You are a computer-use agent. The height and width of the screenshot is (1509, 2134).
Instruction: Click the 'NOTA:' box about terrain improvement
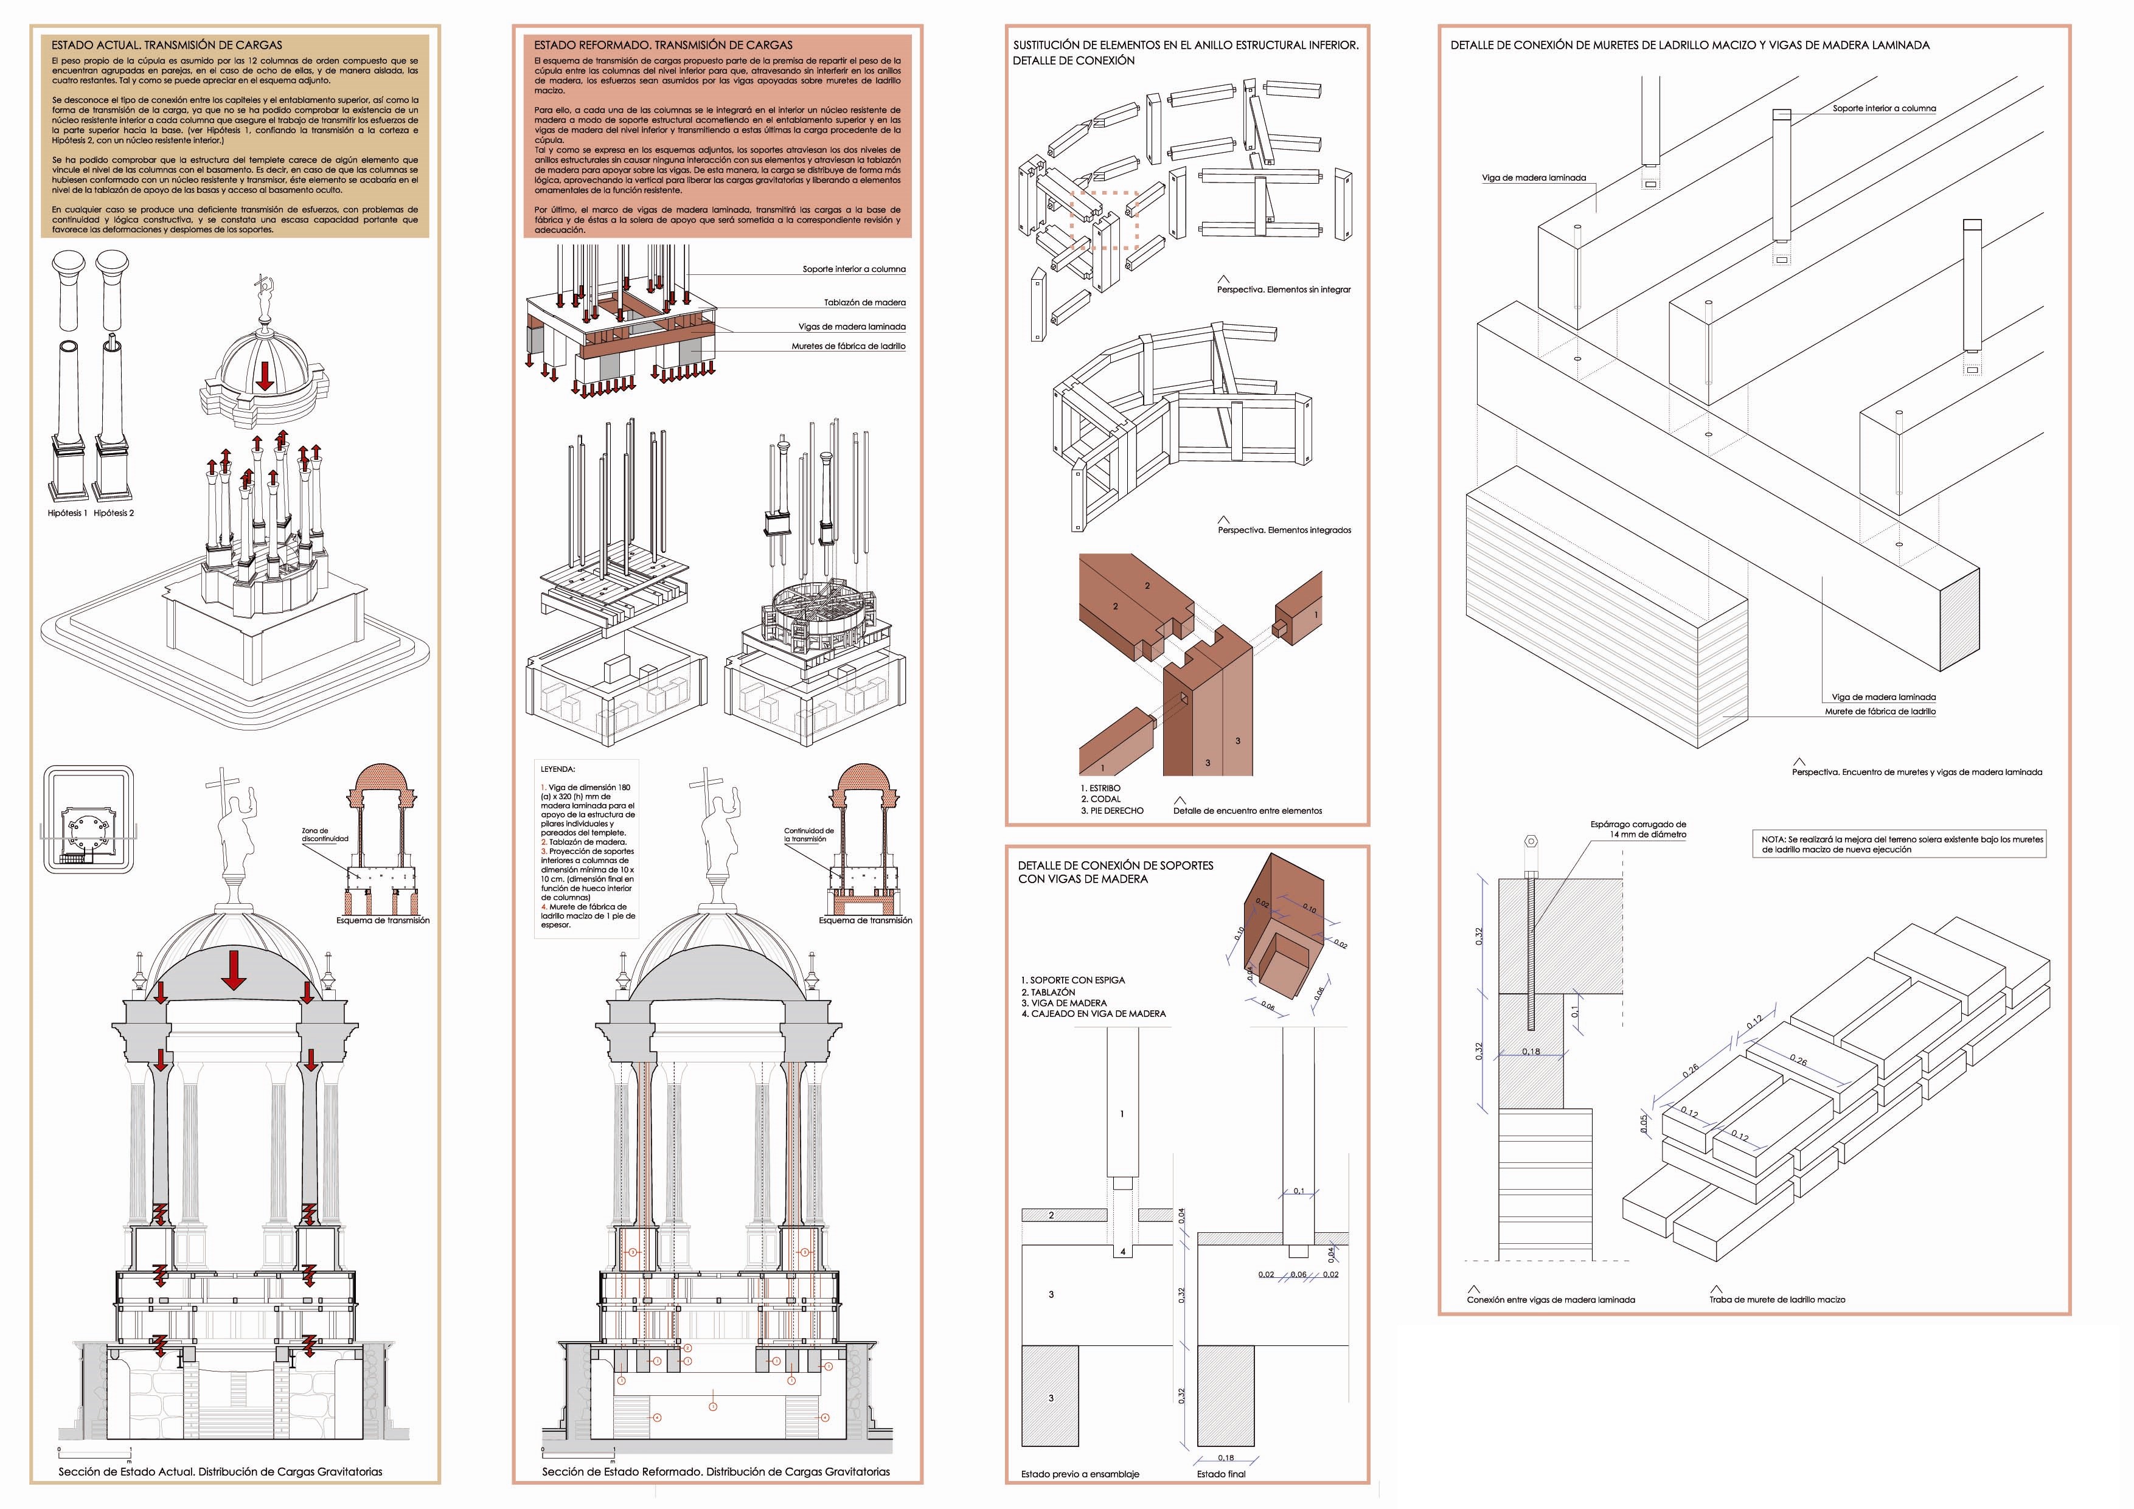(1901, 844)
